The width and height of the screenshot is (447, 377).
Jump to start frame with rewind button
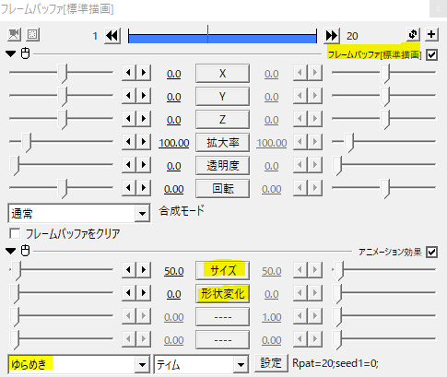[112, 36]
